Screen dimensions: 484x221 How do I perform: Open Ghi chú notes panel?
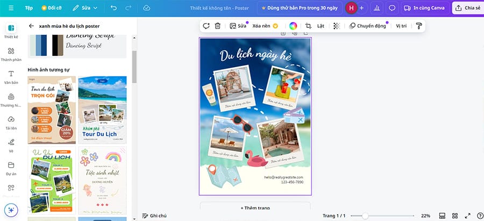coord(154,216)
